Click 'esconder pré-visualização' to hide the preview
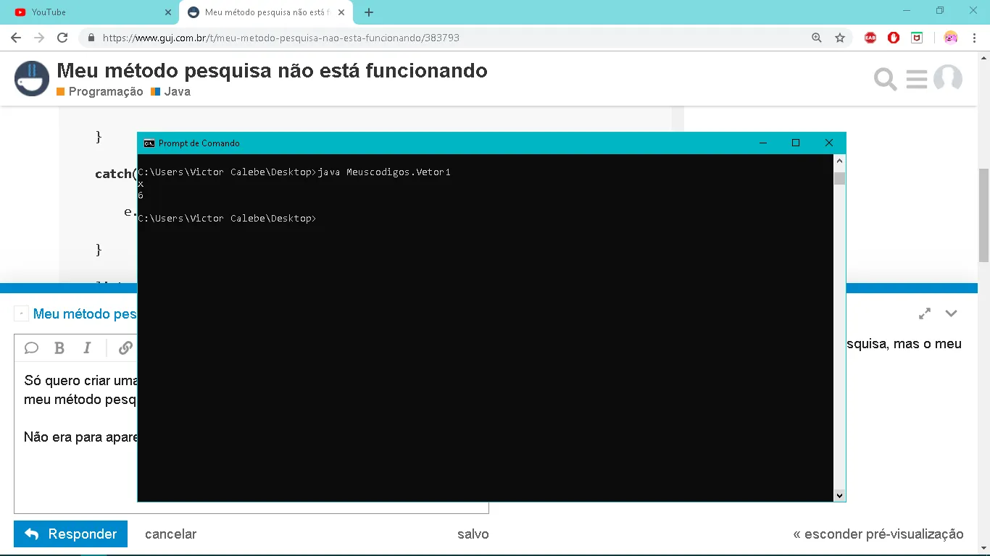Viewport: 990px width, 556px height. pyautogui.click(x=878, y=534)
